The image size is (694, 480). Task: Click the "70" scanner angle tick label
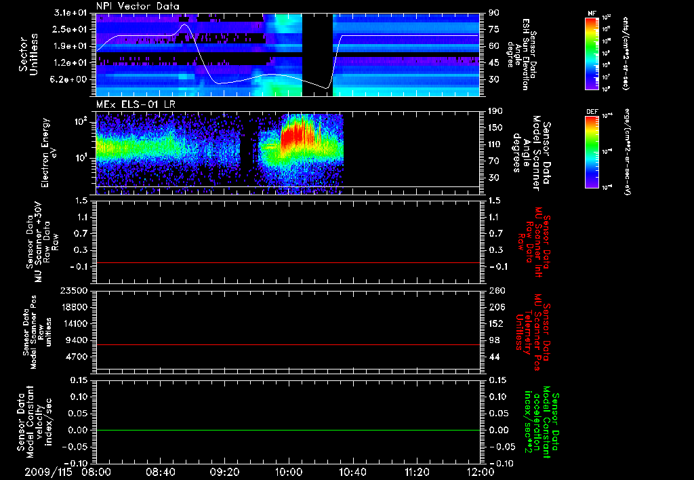(x=493, y=161)
